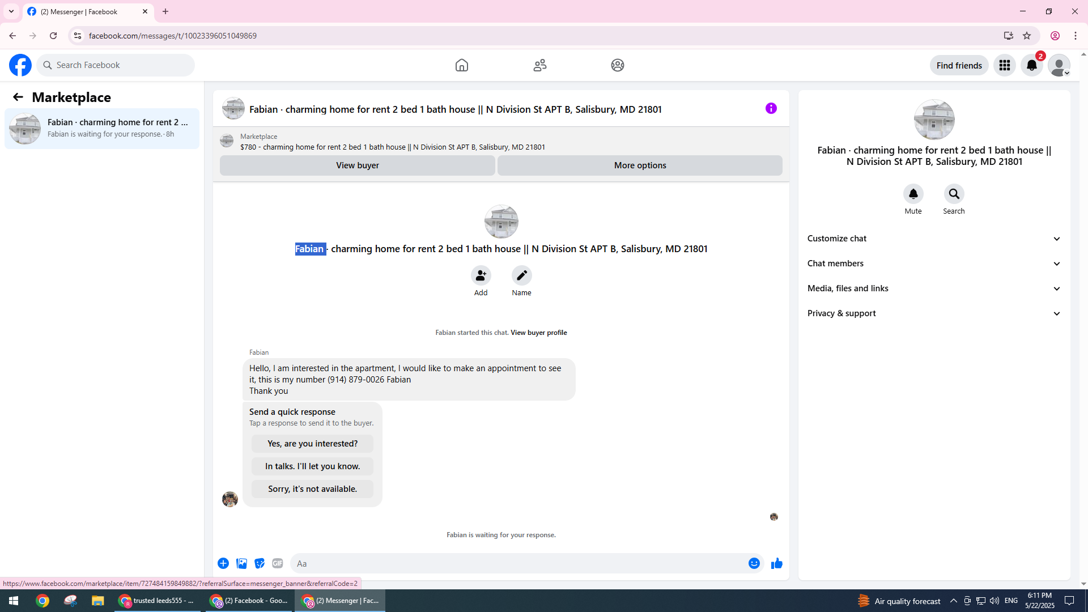View site information icon in address bar
This screenshot has width=1088, height=612.
pyautogui.click(x=78, y=36)
